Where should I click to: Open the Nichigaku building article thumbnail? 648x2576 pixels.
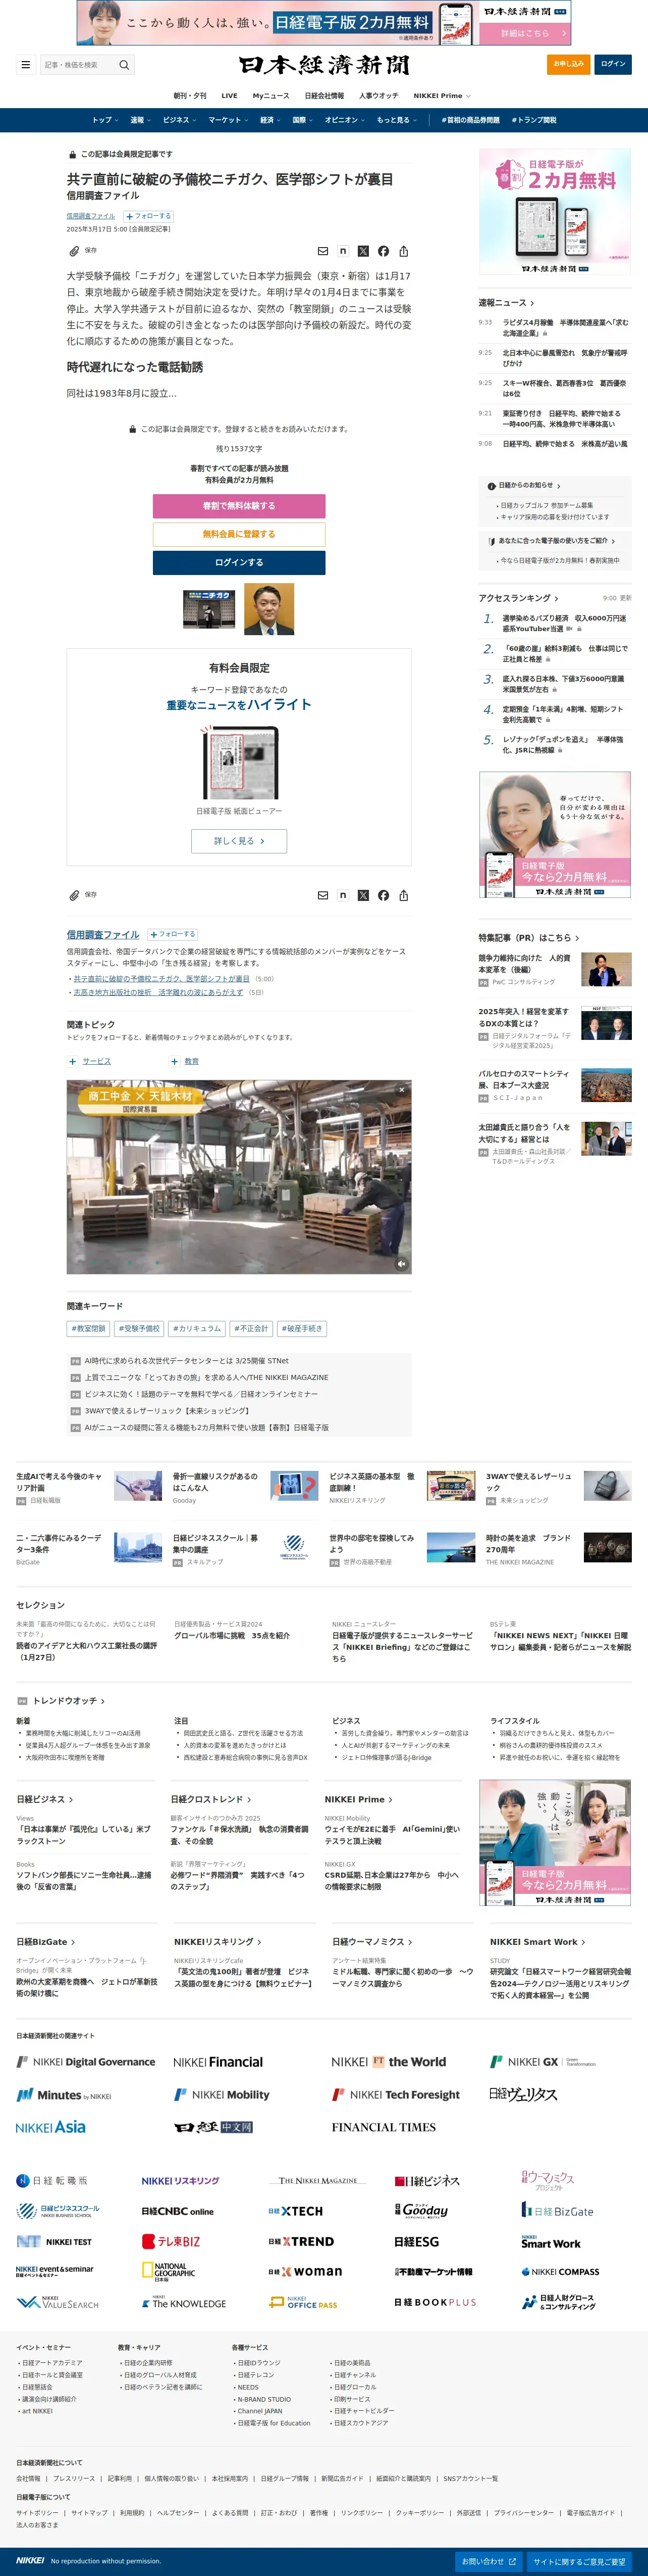coord(208,609)
